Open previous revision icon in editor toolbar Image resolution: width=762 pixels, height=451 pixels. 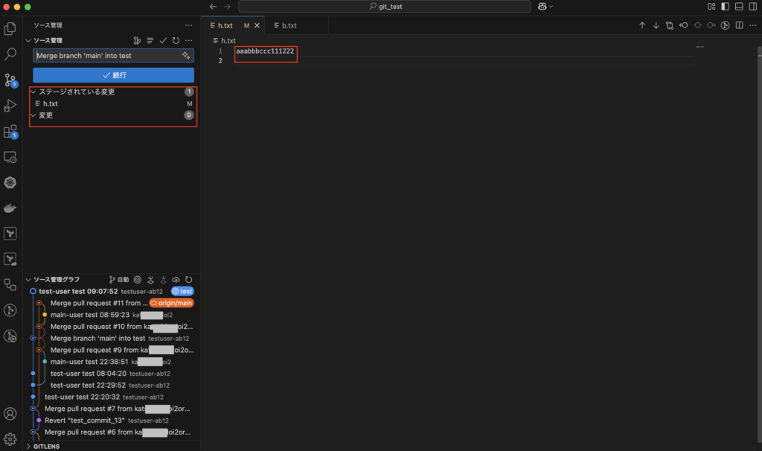pyautogui.click(x=684, y=25)
